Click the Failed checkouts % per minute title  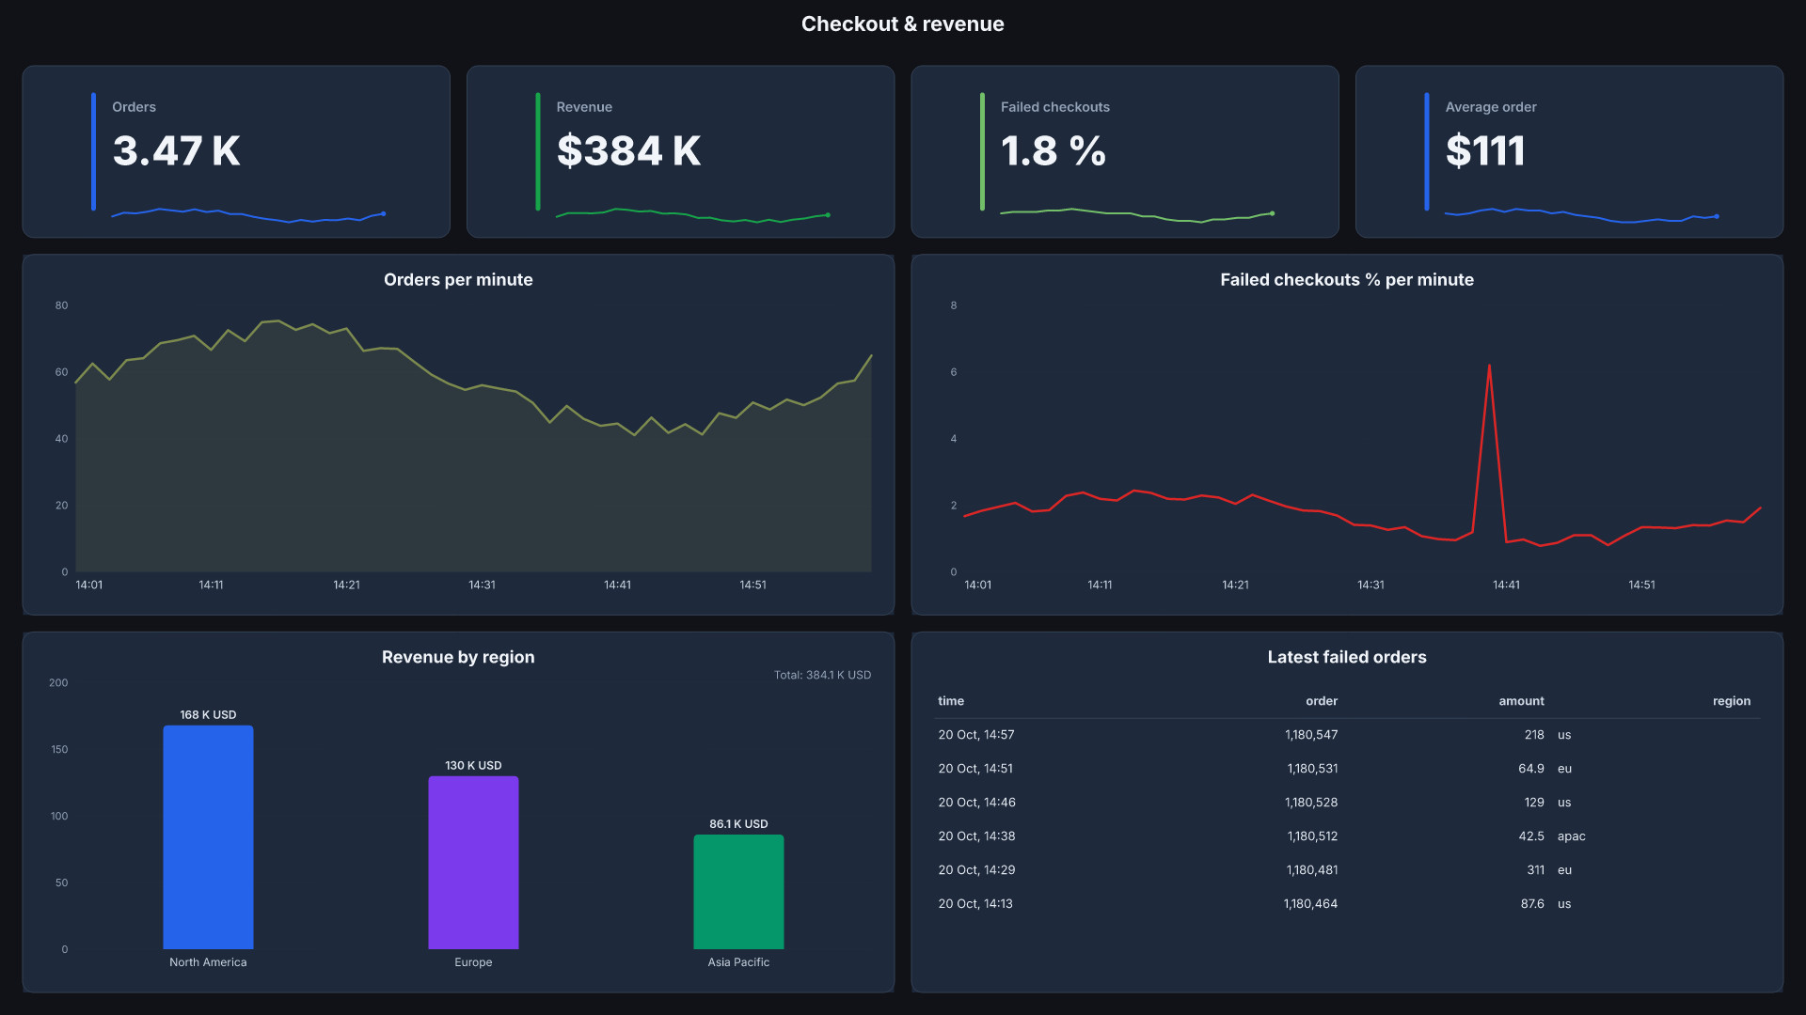(x=1347, y=279)
